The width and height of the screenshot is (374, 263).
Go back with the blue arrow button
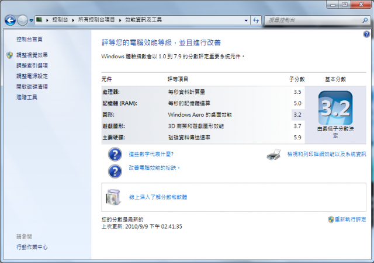click(x=11, y=20)
